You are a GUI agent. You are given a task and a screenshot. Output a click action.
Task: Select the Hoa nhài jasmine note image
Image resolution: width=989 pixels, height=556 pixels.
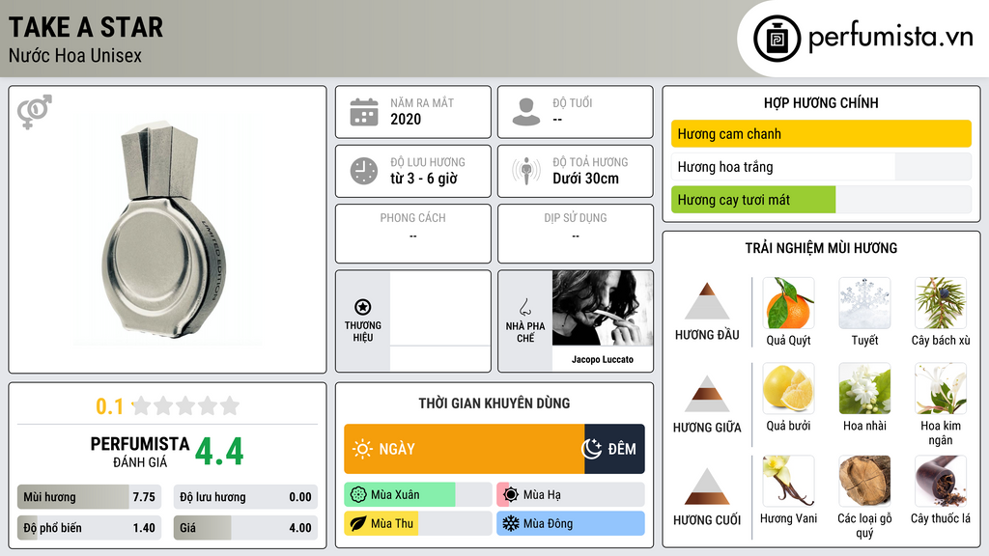(864, 388)
